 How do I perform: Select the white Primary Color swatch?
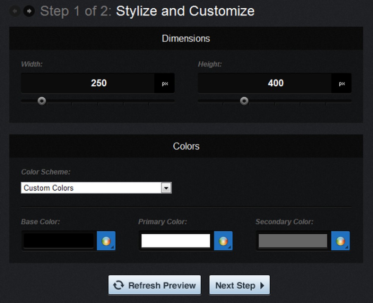click(176, 241)
